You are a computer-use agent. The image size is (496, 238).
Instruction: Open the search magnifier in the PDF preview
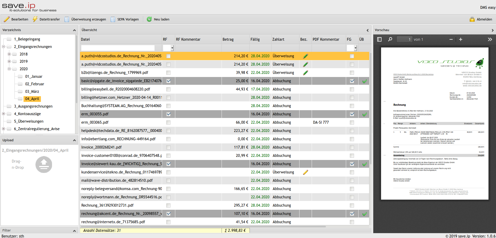(390, 39)
